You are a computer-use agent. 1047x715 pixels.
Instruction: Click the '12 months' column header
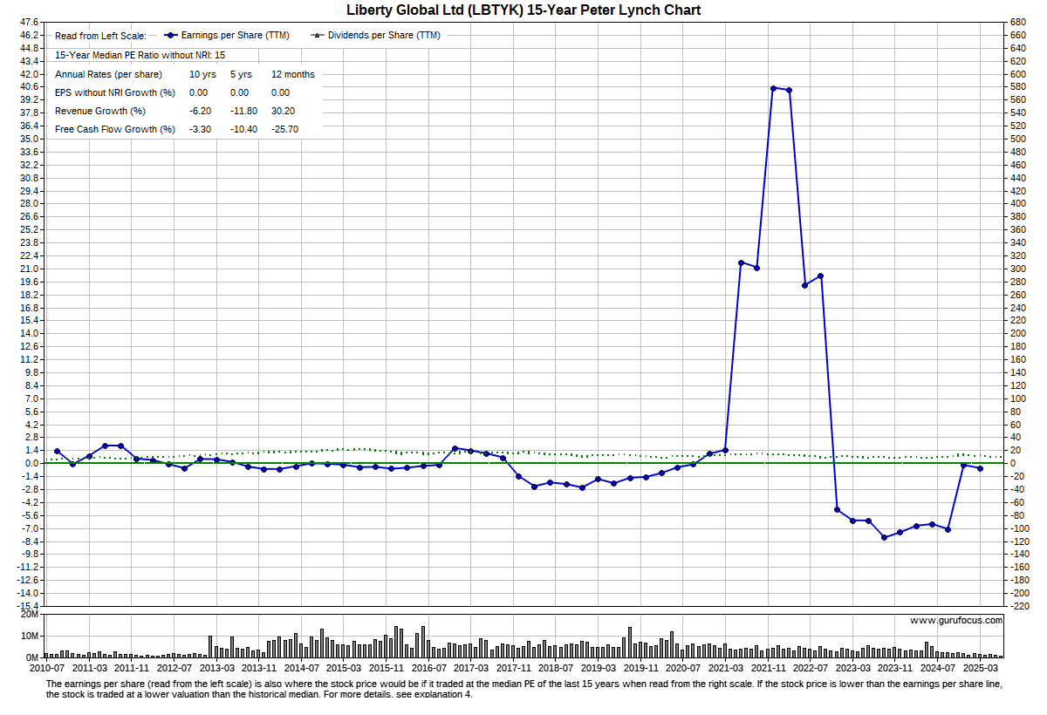pos(293,74)
